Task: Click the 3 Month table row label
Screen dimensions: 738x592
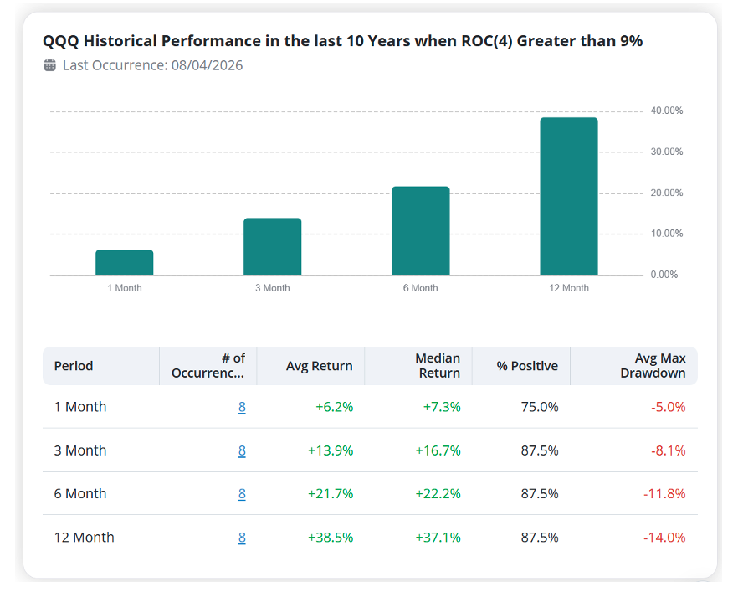Action: tap(80, 450)
